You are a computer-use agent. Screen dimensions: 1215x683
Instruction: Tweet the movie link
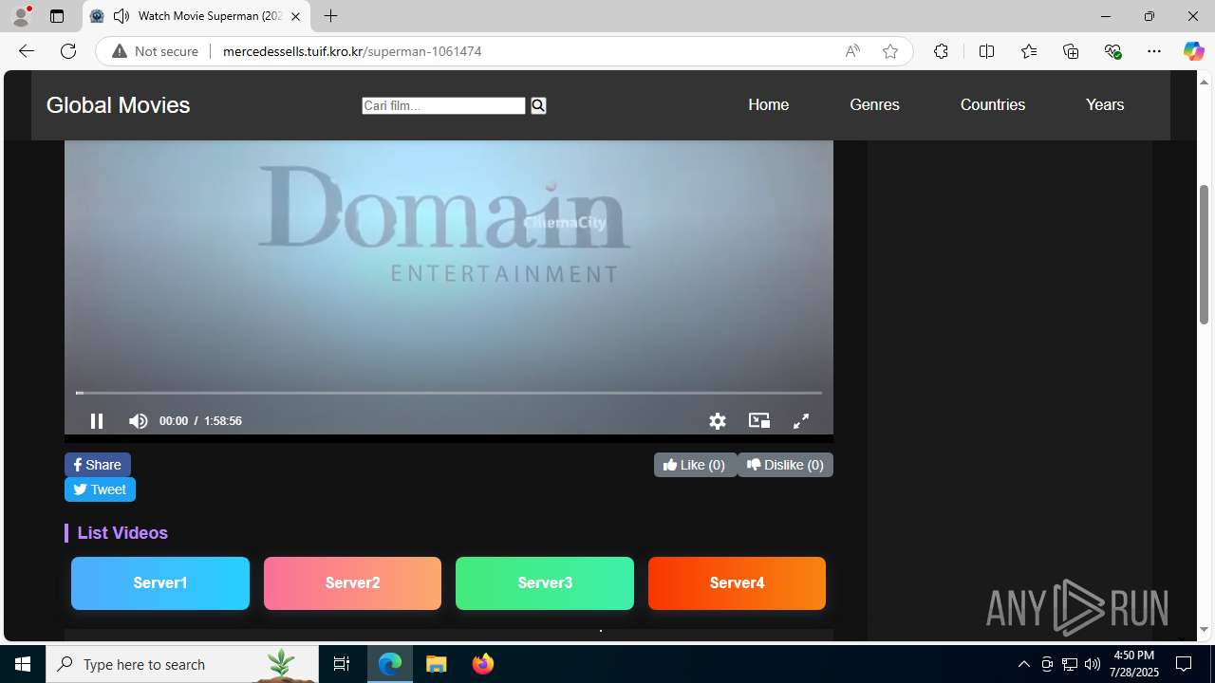100,489
